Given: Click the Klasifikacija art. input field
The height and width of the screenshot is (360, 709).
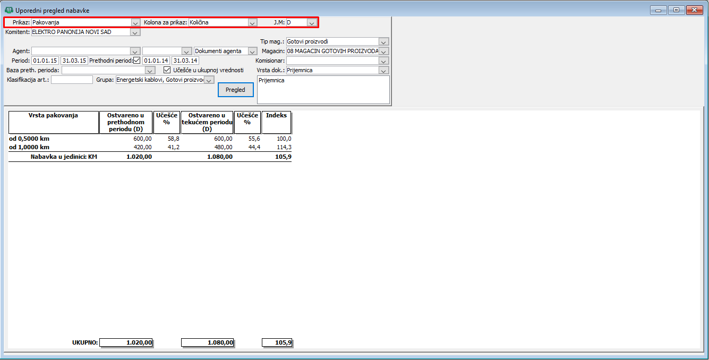Looking at the screenshot, I should 72,80.
